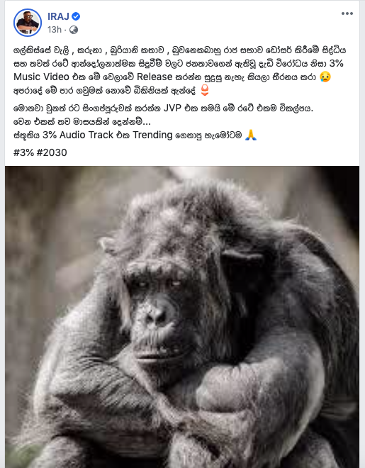The height and width of the screenshot is (468, 365).
Task: Click the "Audio Track" text
Action: 86,135
